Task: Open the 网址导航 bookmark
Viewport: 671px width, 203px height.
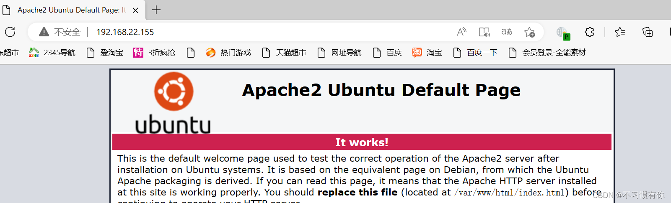Action: [x=339, y=53]
